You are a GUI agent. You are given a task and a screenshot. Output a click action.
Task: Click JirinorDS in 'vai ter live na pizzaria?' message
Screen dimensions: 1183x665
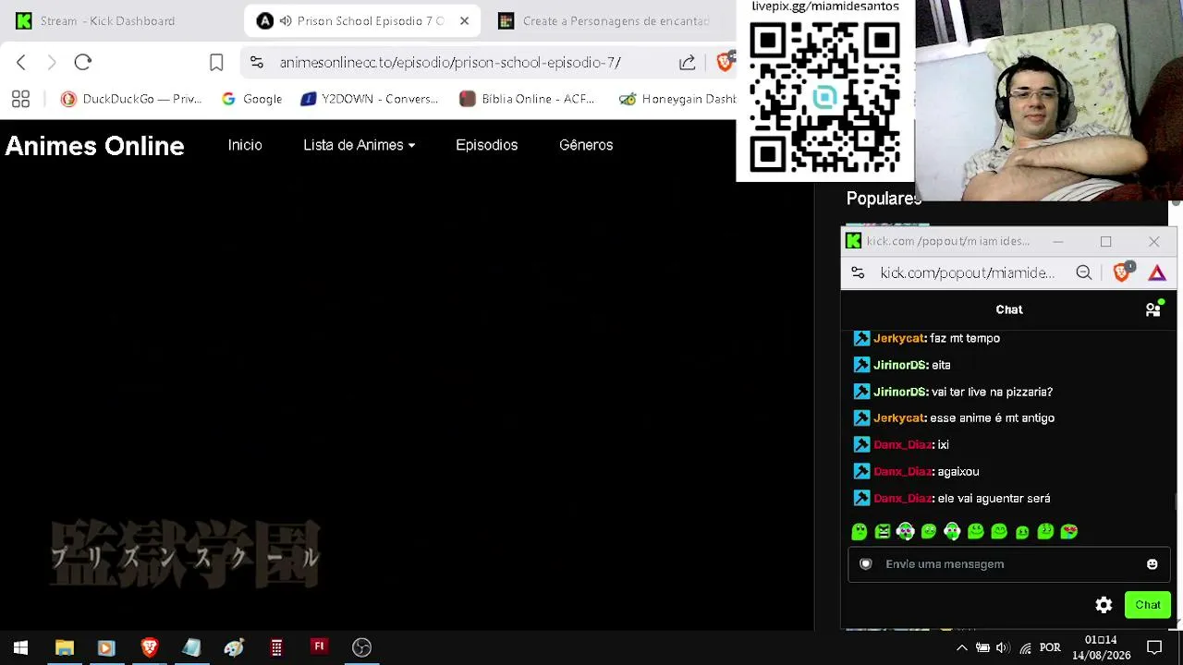(899, 392)
